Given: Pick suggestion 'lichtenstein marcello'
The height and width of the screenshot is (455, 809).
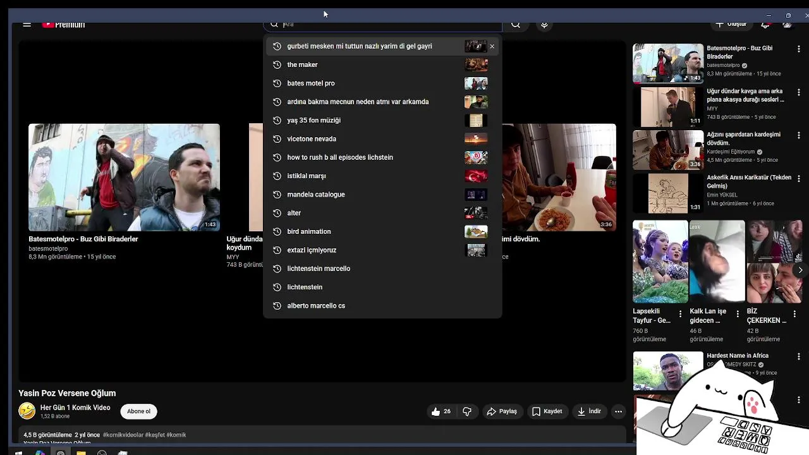Looking at the screenshot, I should [382, 269].
